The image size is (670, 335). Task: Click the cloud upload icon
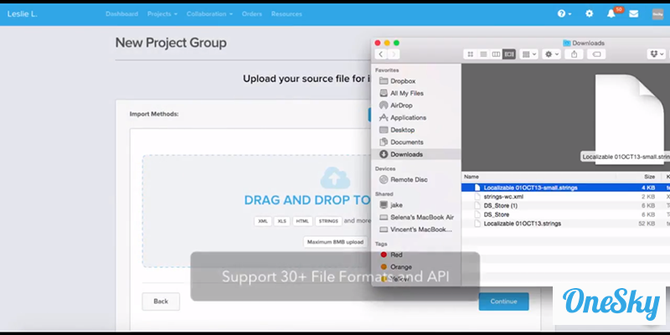click(x=334, y=178)
